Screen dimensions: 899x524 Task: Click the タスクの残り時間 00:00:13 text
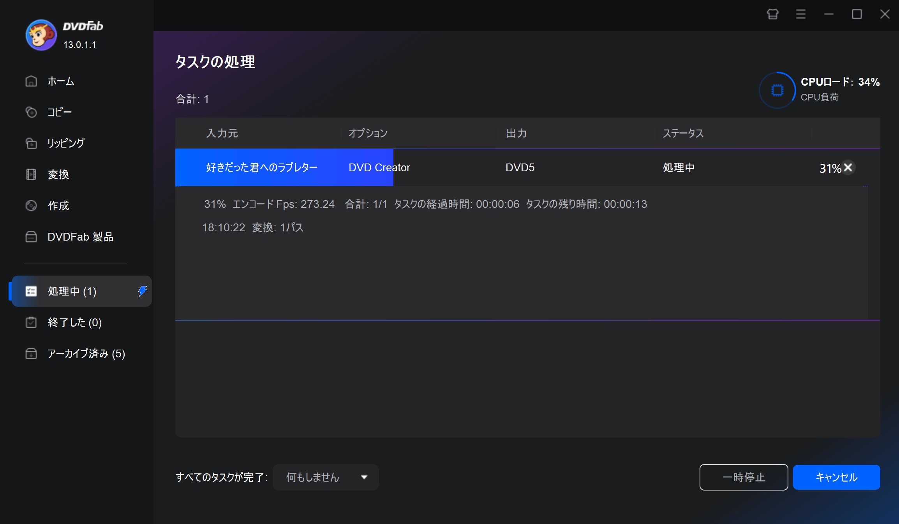pos(586,204)
